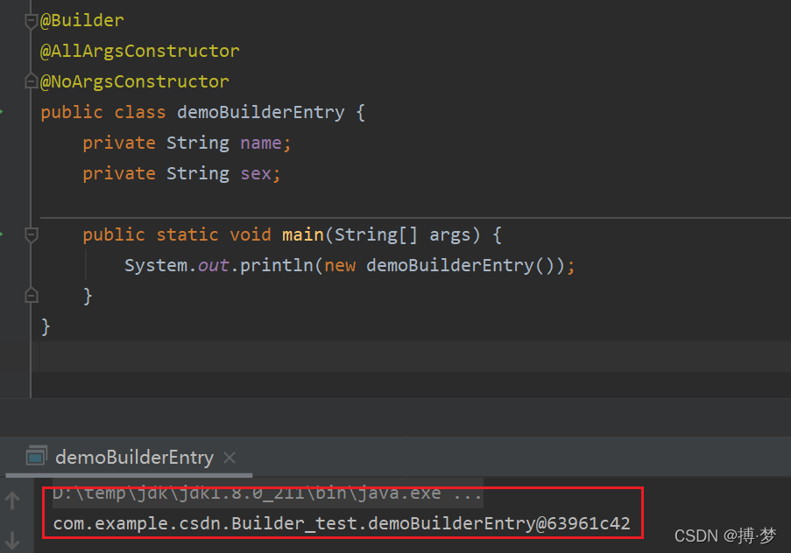This screenshot has width=791, height=553.
Task: Click the class name demoBuilderEntry in the declaration
Action: coord(261,112)
